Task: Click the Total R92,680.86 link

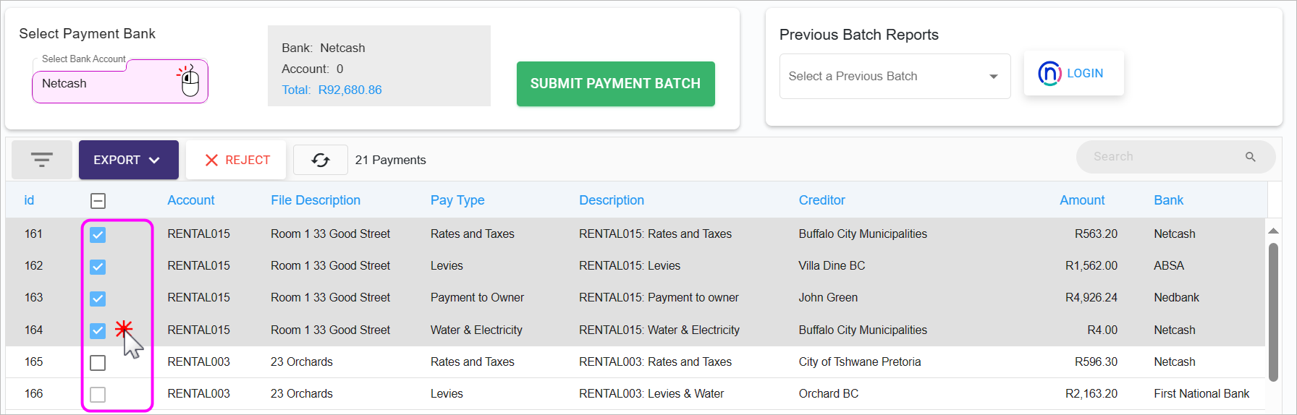Action: [331, 90]
